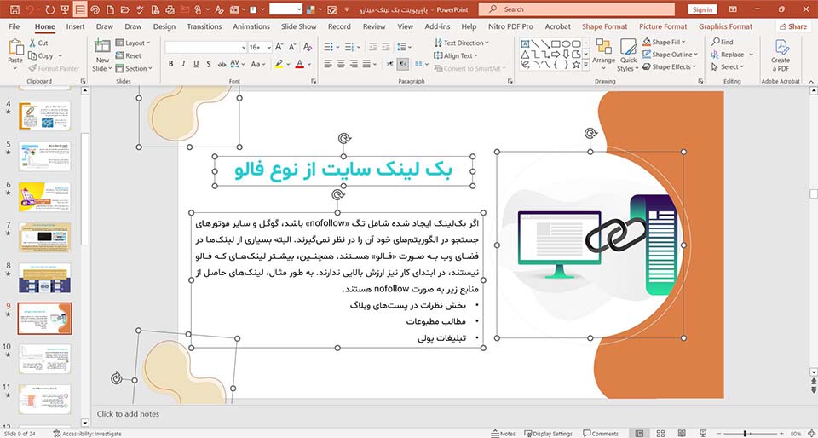The image size is (818, 438).
Task: Select the star shape in shapes gallery
Action: [576, 65]
